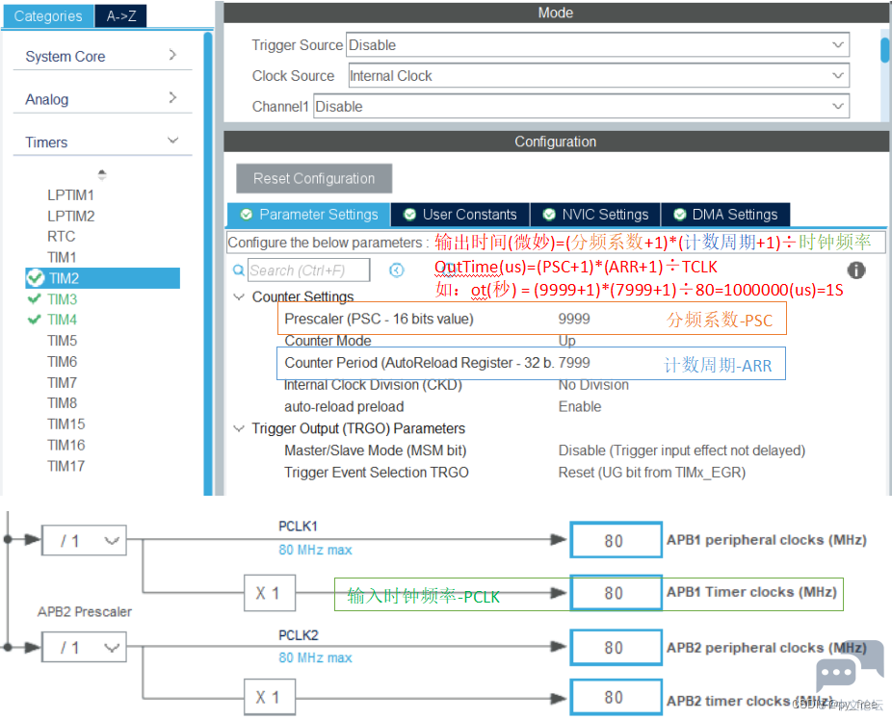Click the Reset Configuration button

pyautogui.click(x=314, y=178)
